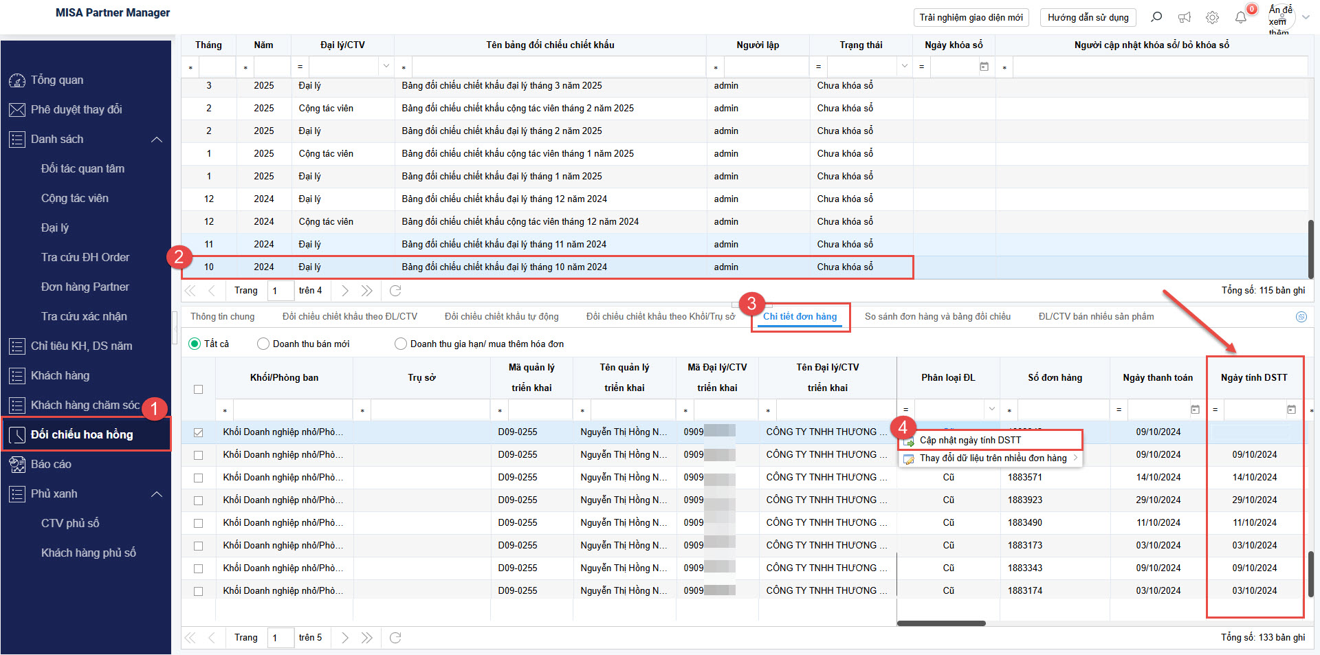Open the Trạng thái filter dropdown
The height and width of the screenshot is (655, 1320).
pyautogui.click(x=904, y=67)
